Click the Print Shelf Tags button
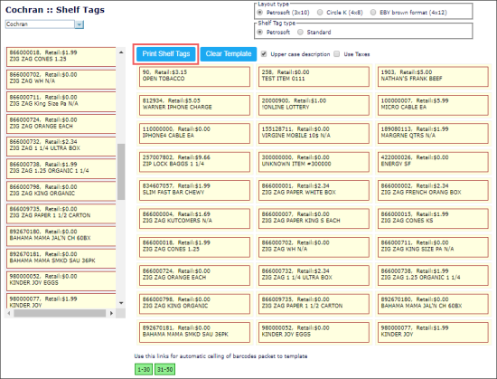Image resolution: width=497 pixels, height=379 pixels. pos(165,54)
